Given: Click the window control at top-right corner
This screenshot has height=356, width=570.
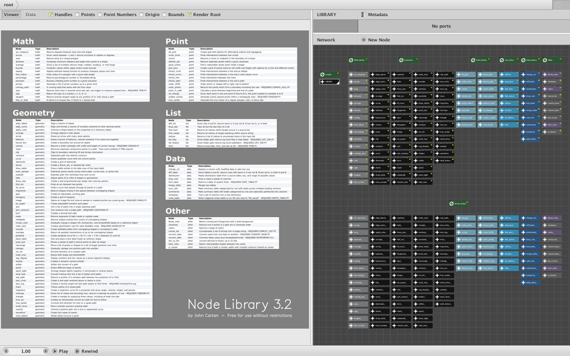Looking at the screenshot, I should pyautogui.click(x=559, y=5).
